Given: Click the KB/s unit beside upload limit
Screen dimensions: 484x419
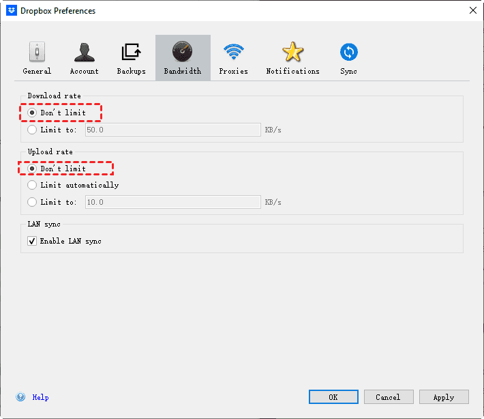Looking at the screenshot, I should (x=273, y=202).
